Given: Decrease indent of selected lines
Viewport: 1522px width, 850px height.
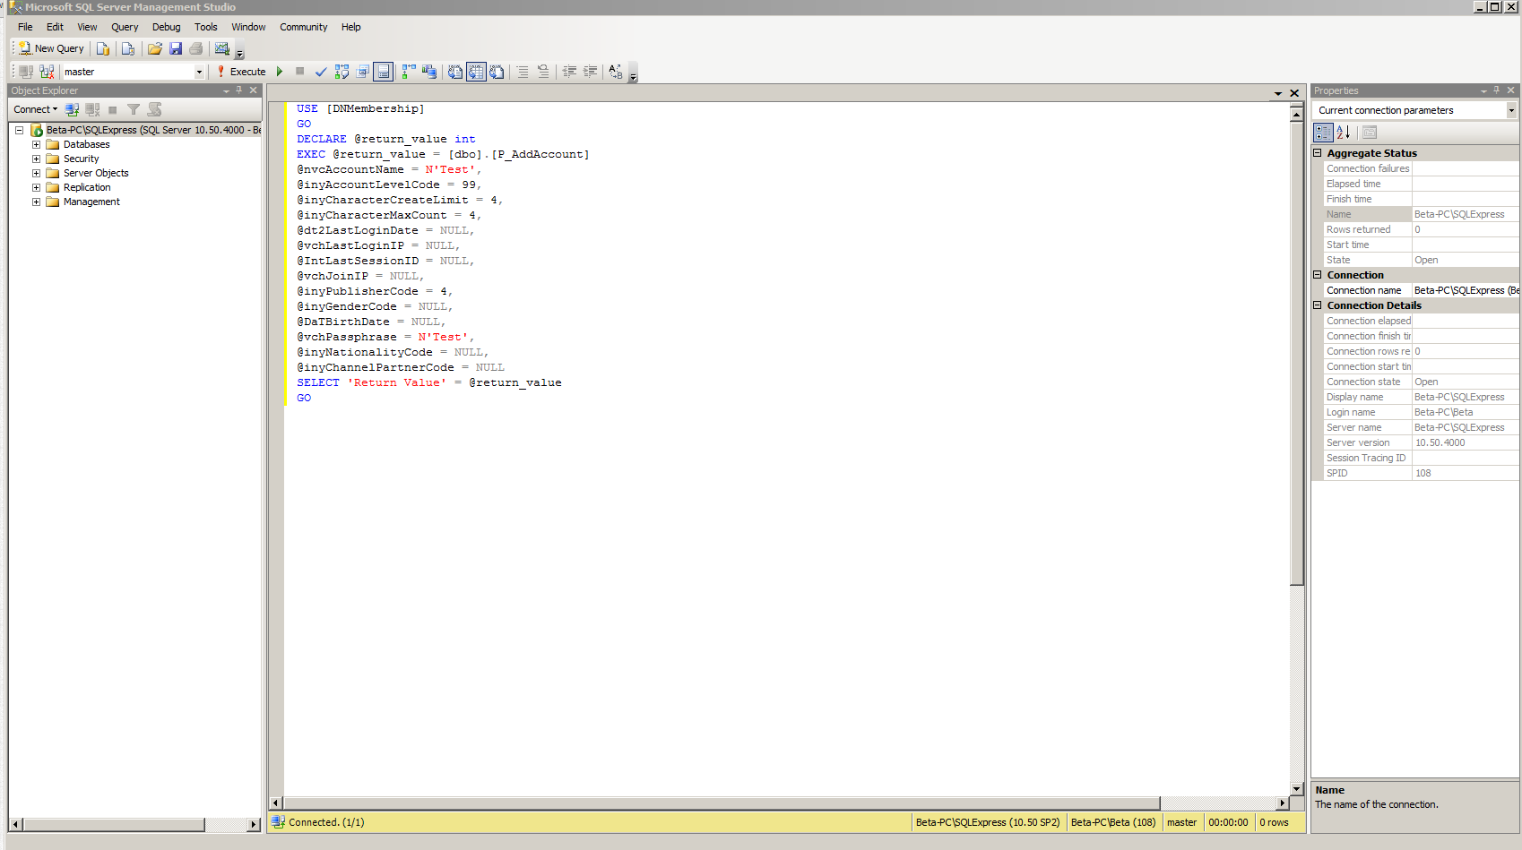Looking at the screenshot, I should (569, 72).
